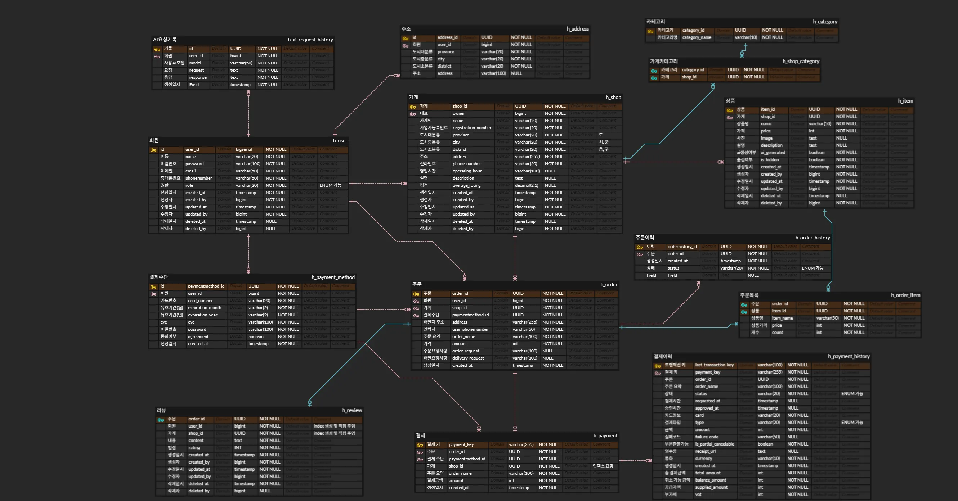Select the h_order table name header

[608, 284]
